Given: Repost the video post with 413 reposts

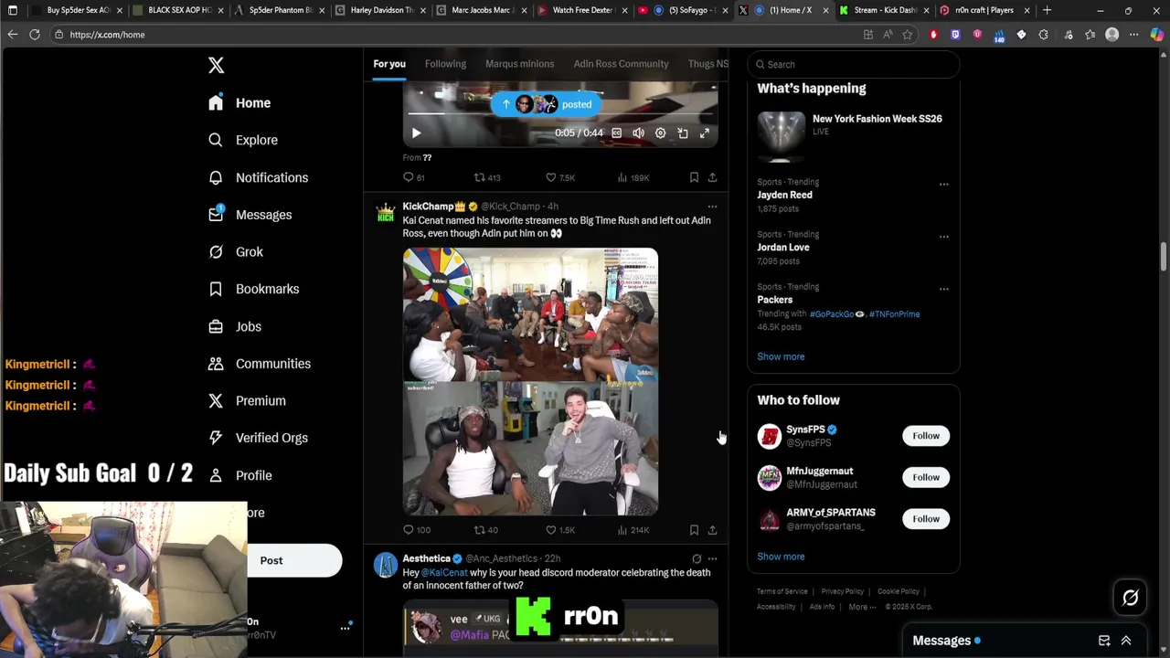Looking at the screenshot, I should coord(486,177).
